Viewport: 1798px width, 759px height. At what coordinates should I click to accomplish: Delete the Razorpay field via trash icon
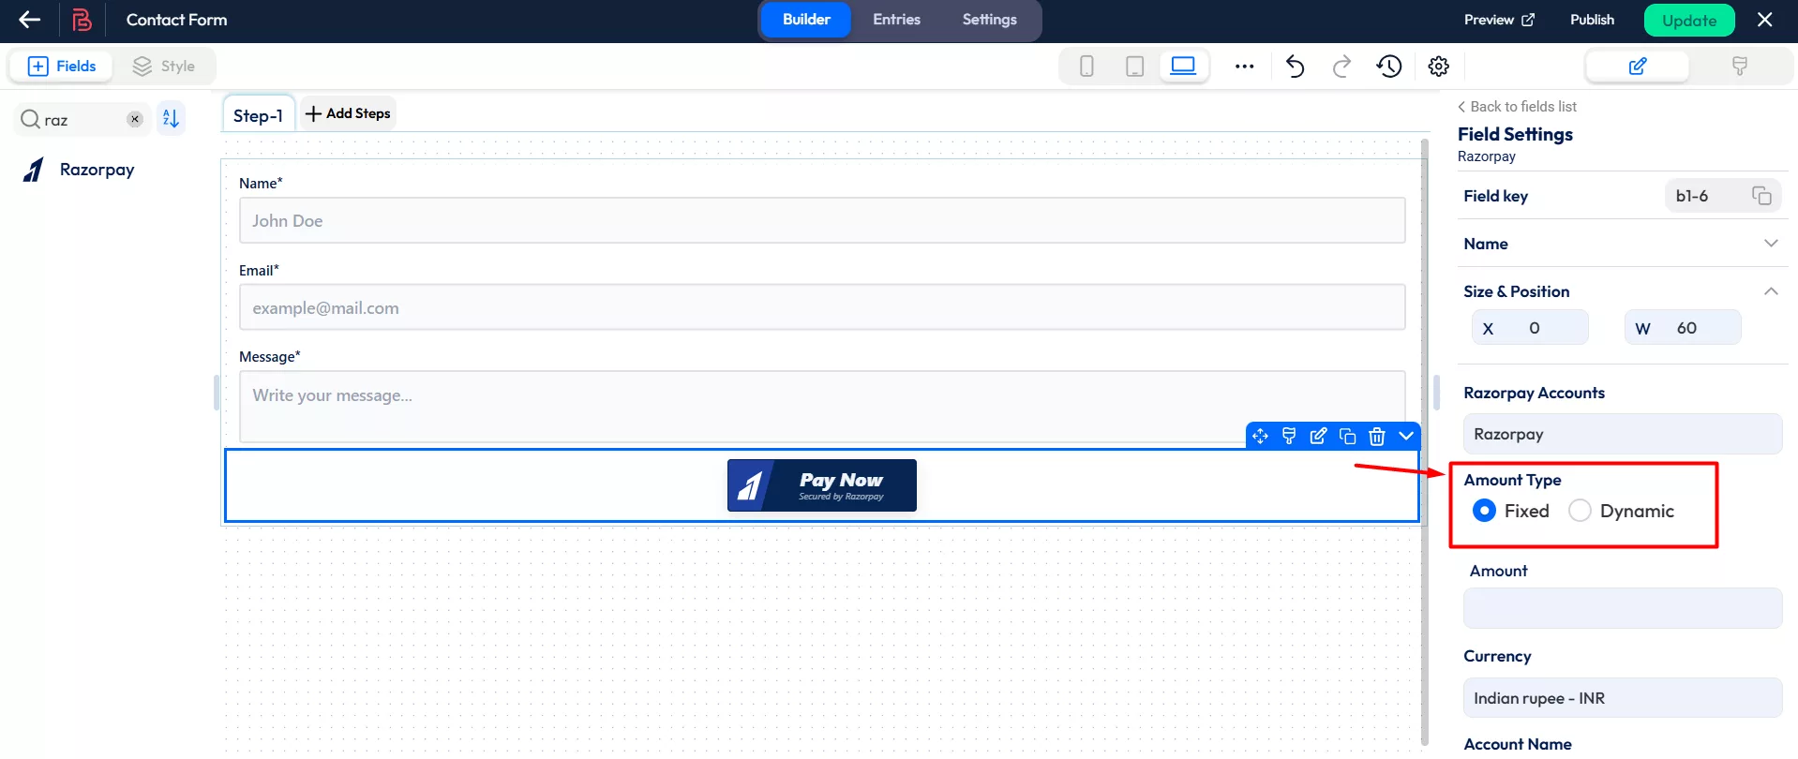(1376, 436)
